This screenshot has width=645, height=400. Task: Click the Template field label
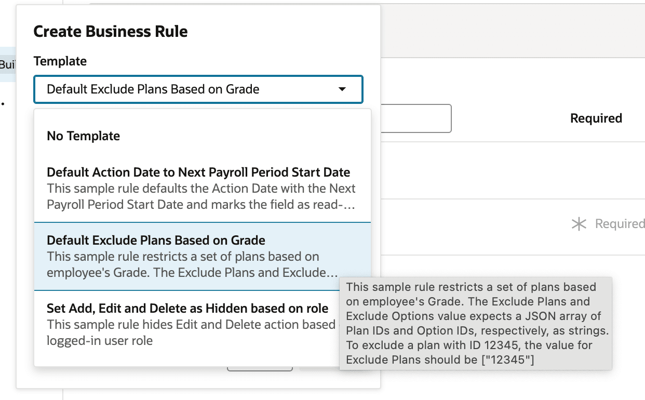60,61
